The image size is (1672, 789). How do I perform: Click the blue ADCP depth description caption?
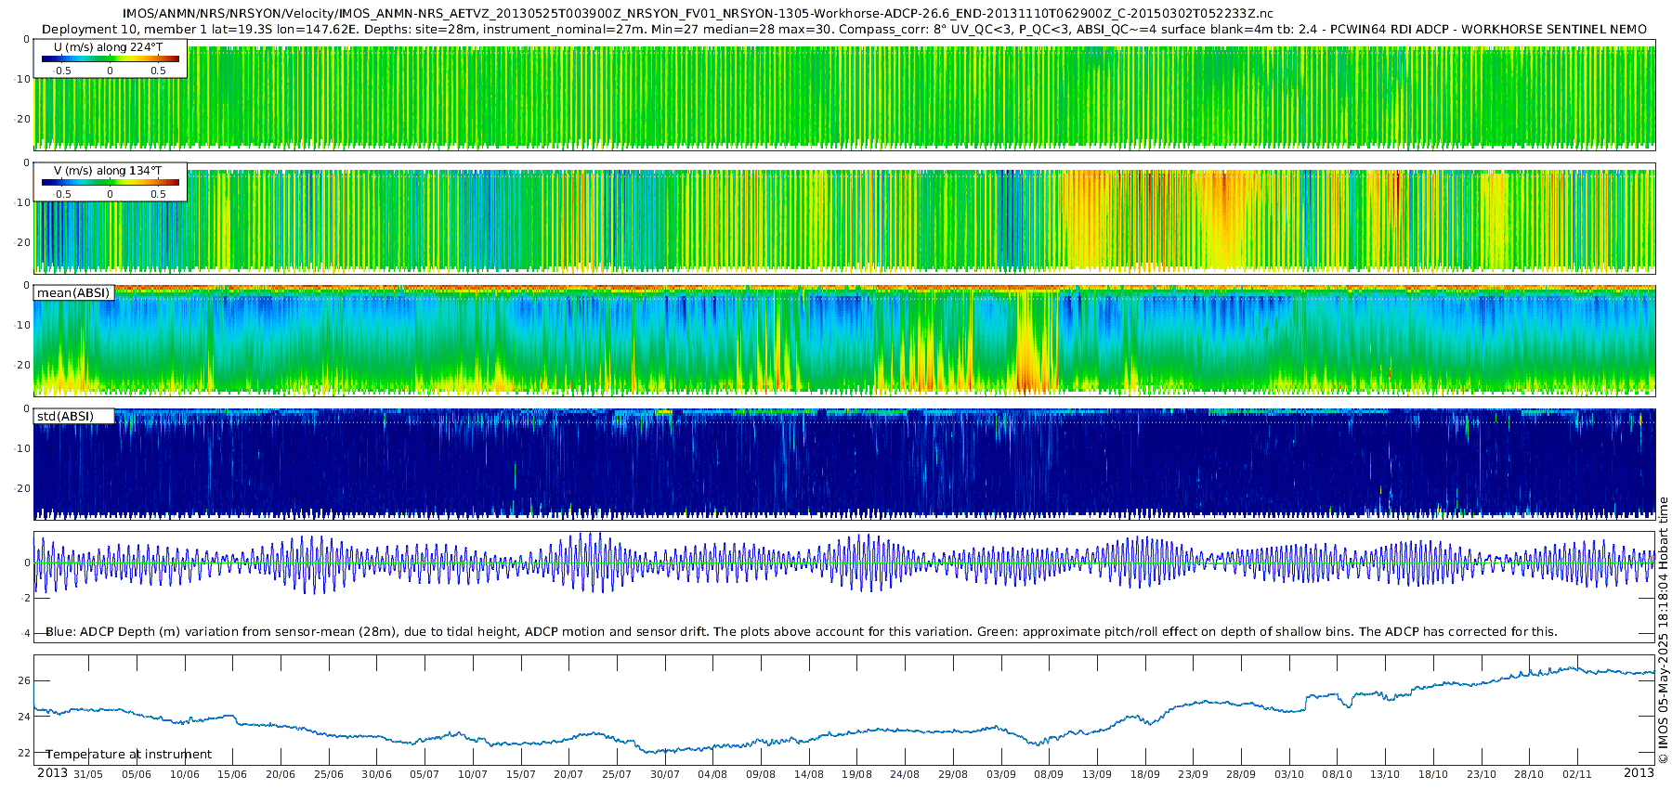[802, 631]
